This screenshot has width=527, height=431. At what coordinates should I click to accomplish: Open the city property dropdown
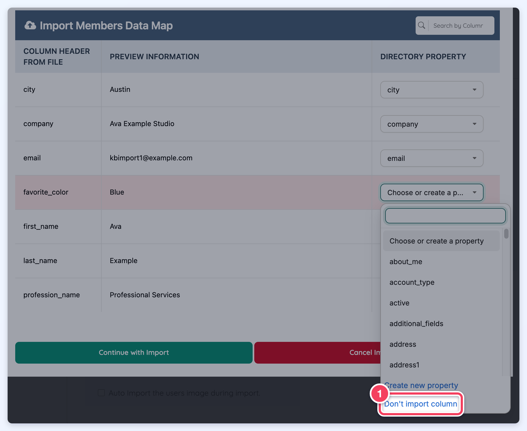pos(432,90)
